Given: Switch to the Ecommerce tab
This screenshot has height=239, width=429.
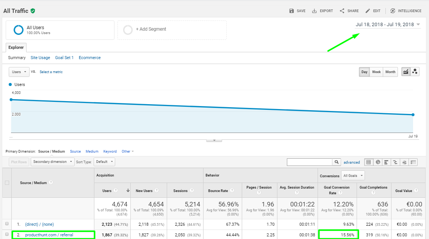Looking at the screenshot, I should pos(90,58).
